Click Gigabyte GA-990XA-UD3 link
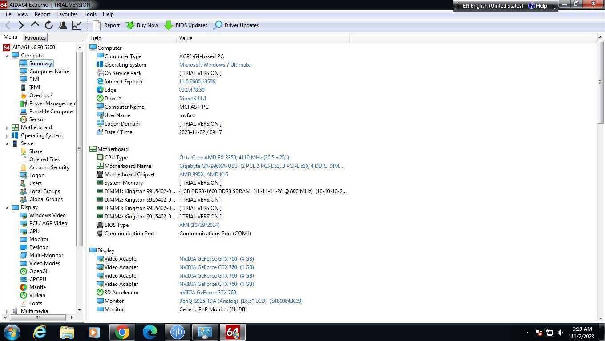 click(261, 166)
